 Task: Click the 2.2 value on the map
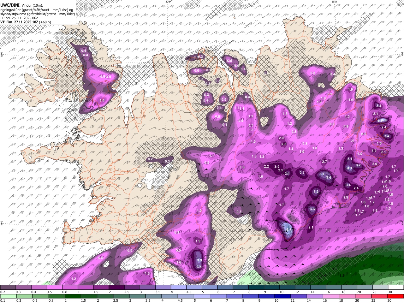click(x=266, y=166)
